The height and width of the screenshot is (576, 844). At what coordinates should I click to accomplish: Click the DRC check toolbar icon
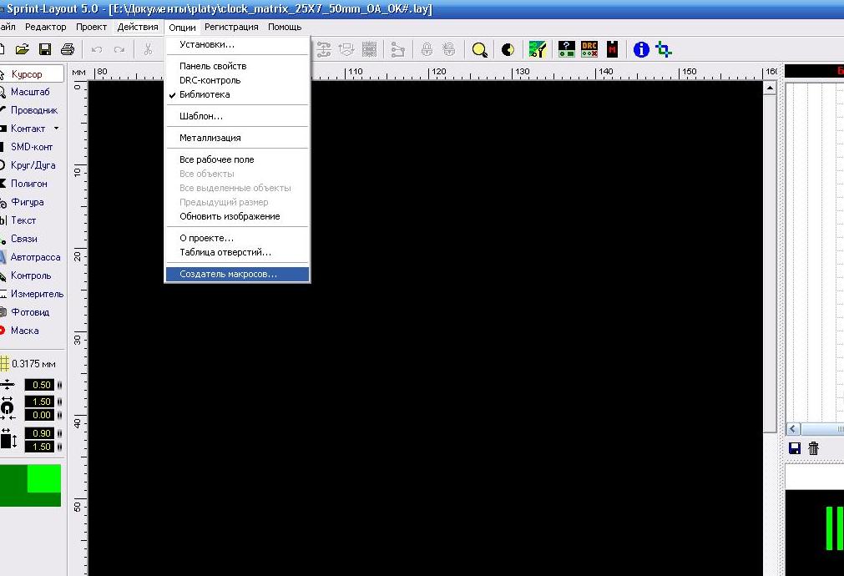(589, 49)
